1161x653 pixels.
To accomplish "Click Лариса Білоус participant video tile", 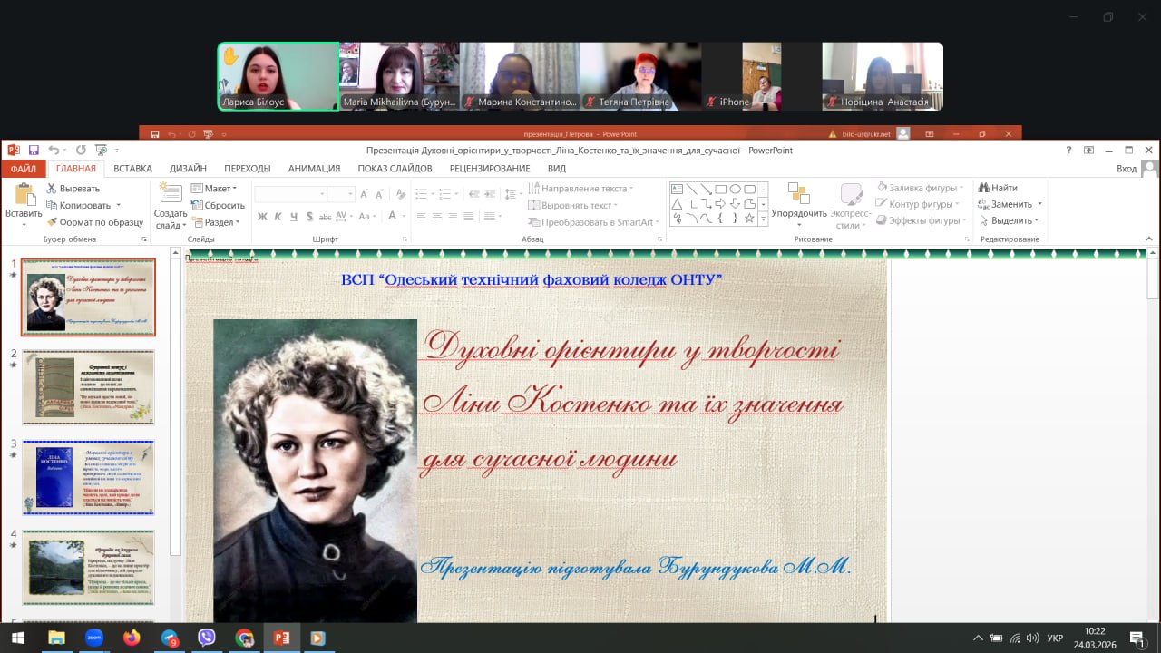I will [x=278, y=76].
